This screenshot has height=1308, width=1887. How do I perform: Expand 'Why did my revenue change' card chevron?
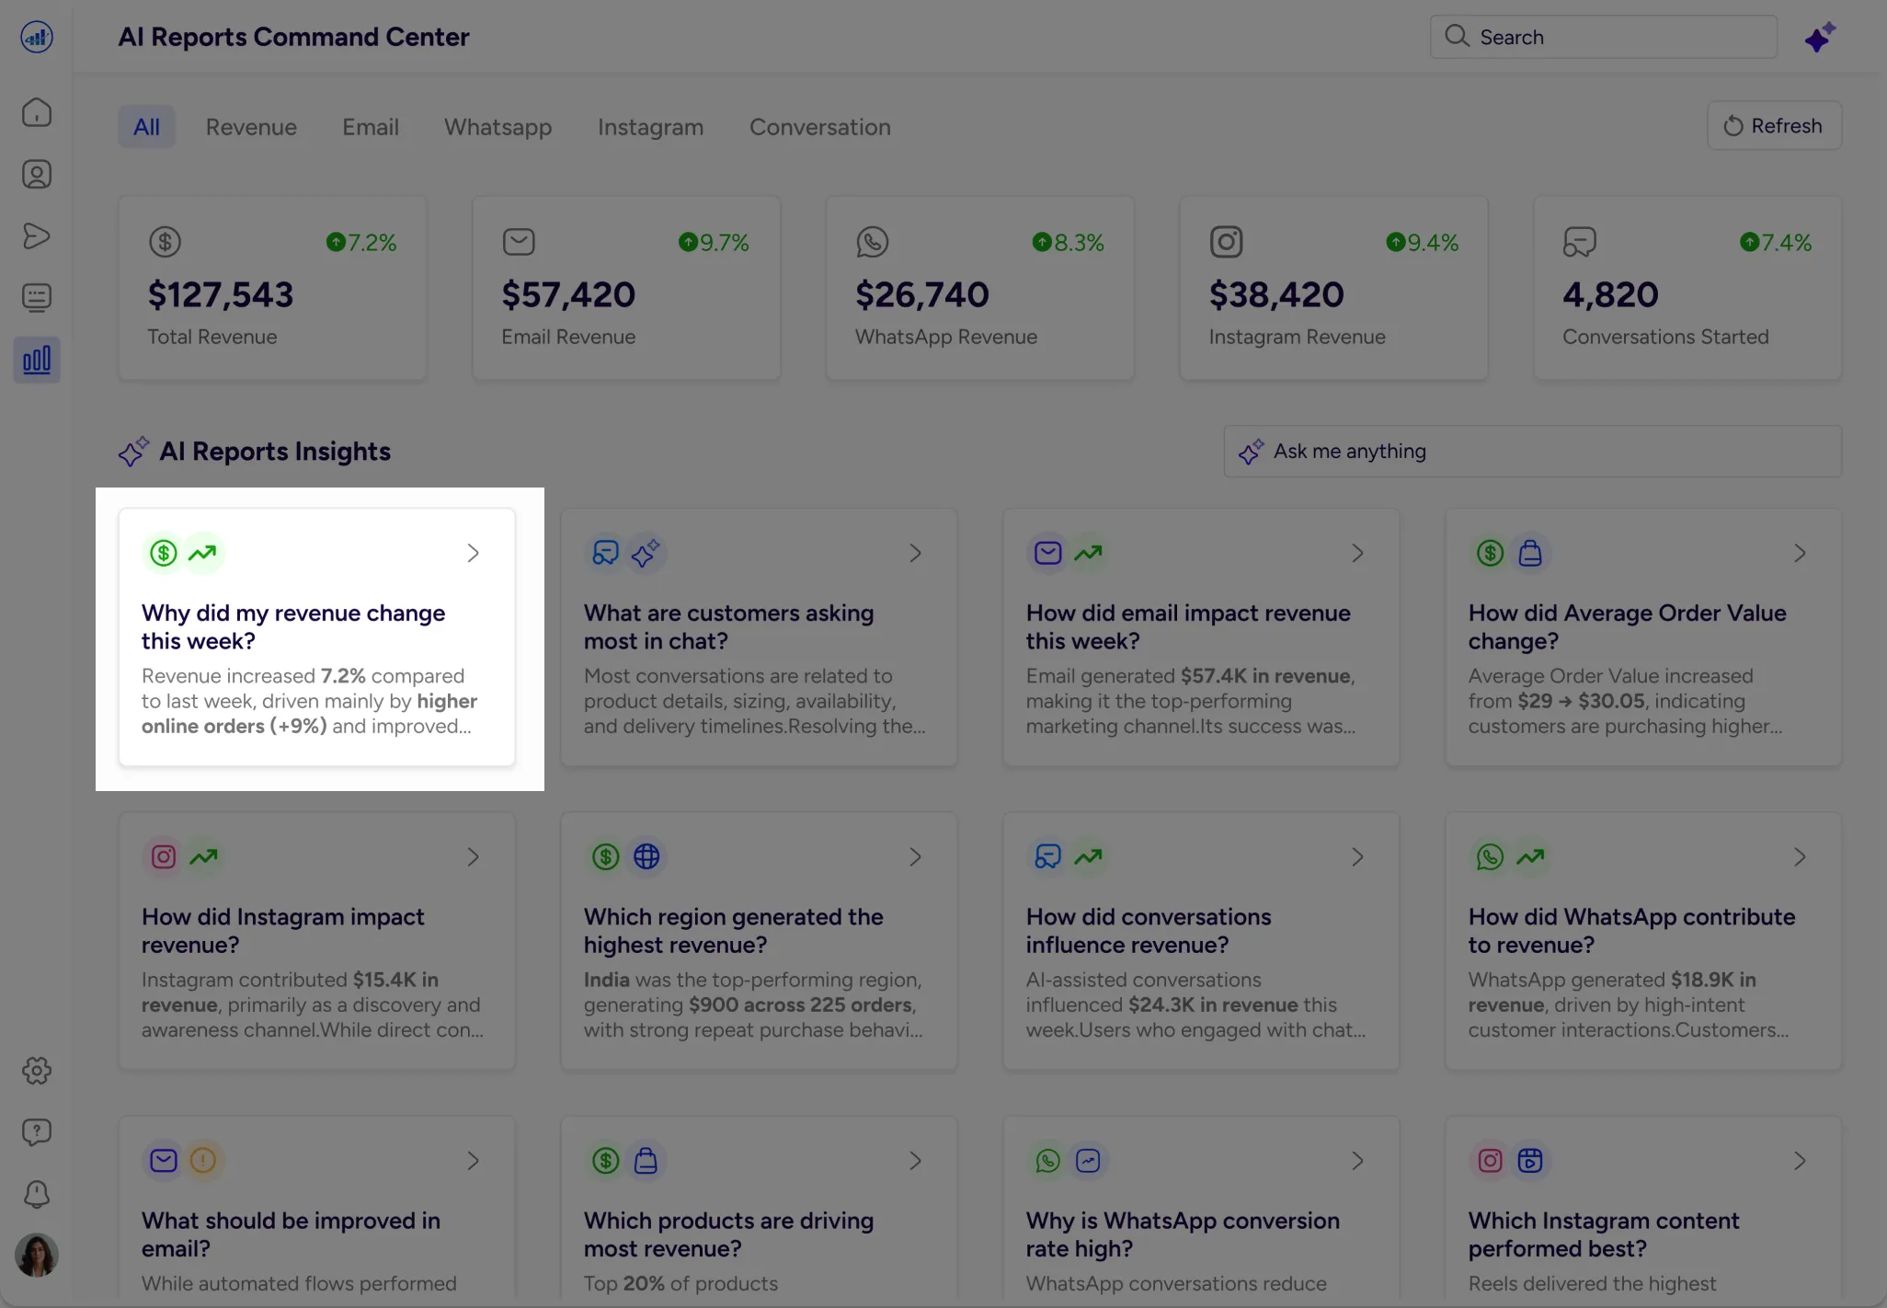pos(473,553)
